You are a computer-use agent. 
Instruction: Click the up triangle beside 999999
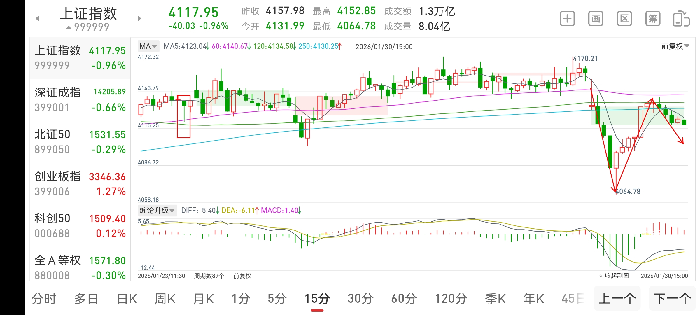(x=69, y=27)
